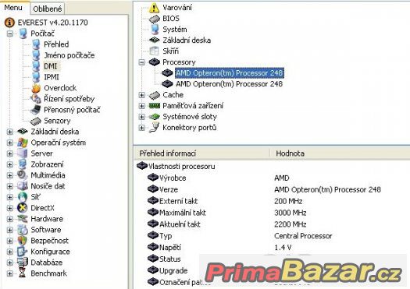Click the Jméno počítače icon
The width and height of the screenshot is (410, 289).
[36, 55]
